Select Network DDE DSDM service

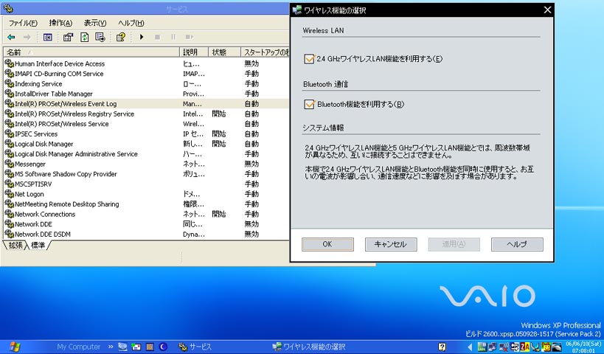tap(146, 234)
